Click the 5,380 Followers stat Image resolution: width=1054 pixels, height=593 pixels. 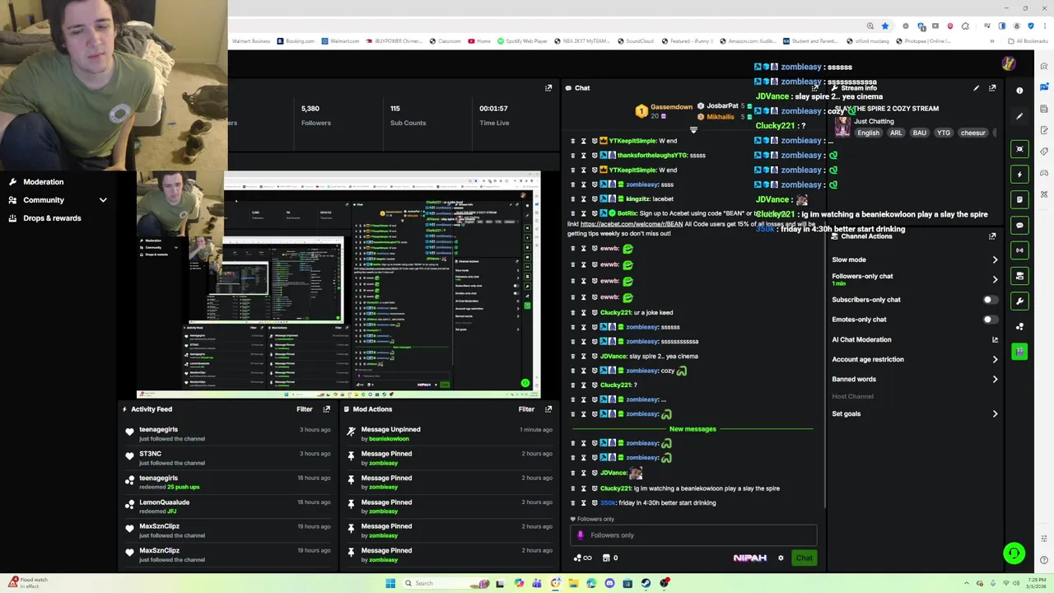(x=316, y=115)
